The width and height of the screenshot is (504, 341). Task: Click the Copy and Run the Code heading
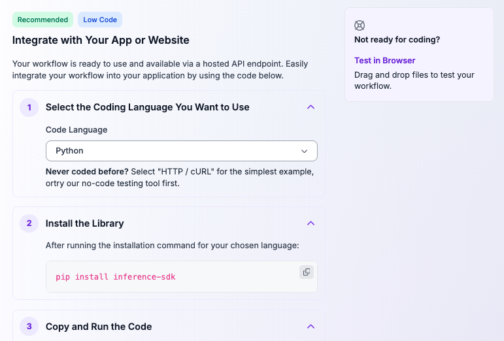click(x=99, y=327)
